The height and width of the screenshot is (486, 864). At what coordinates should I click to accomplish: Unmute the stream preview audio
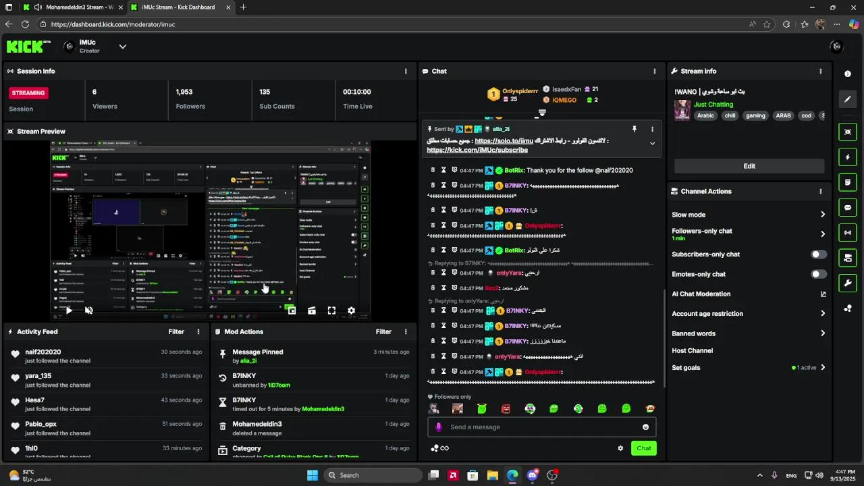pyautogui.click(x=88, y=310)
